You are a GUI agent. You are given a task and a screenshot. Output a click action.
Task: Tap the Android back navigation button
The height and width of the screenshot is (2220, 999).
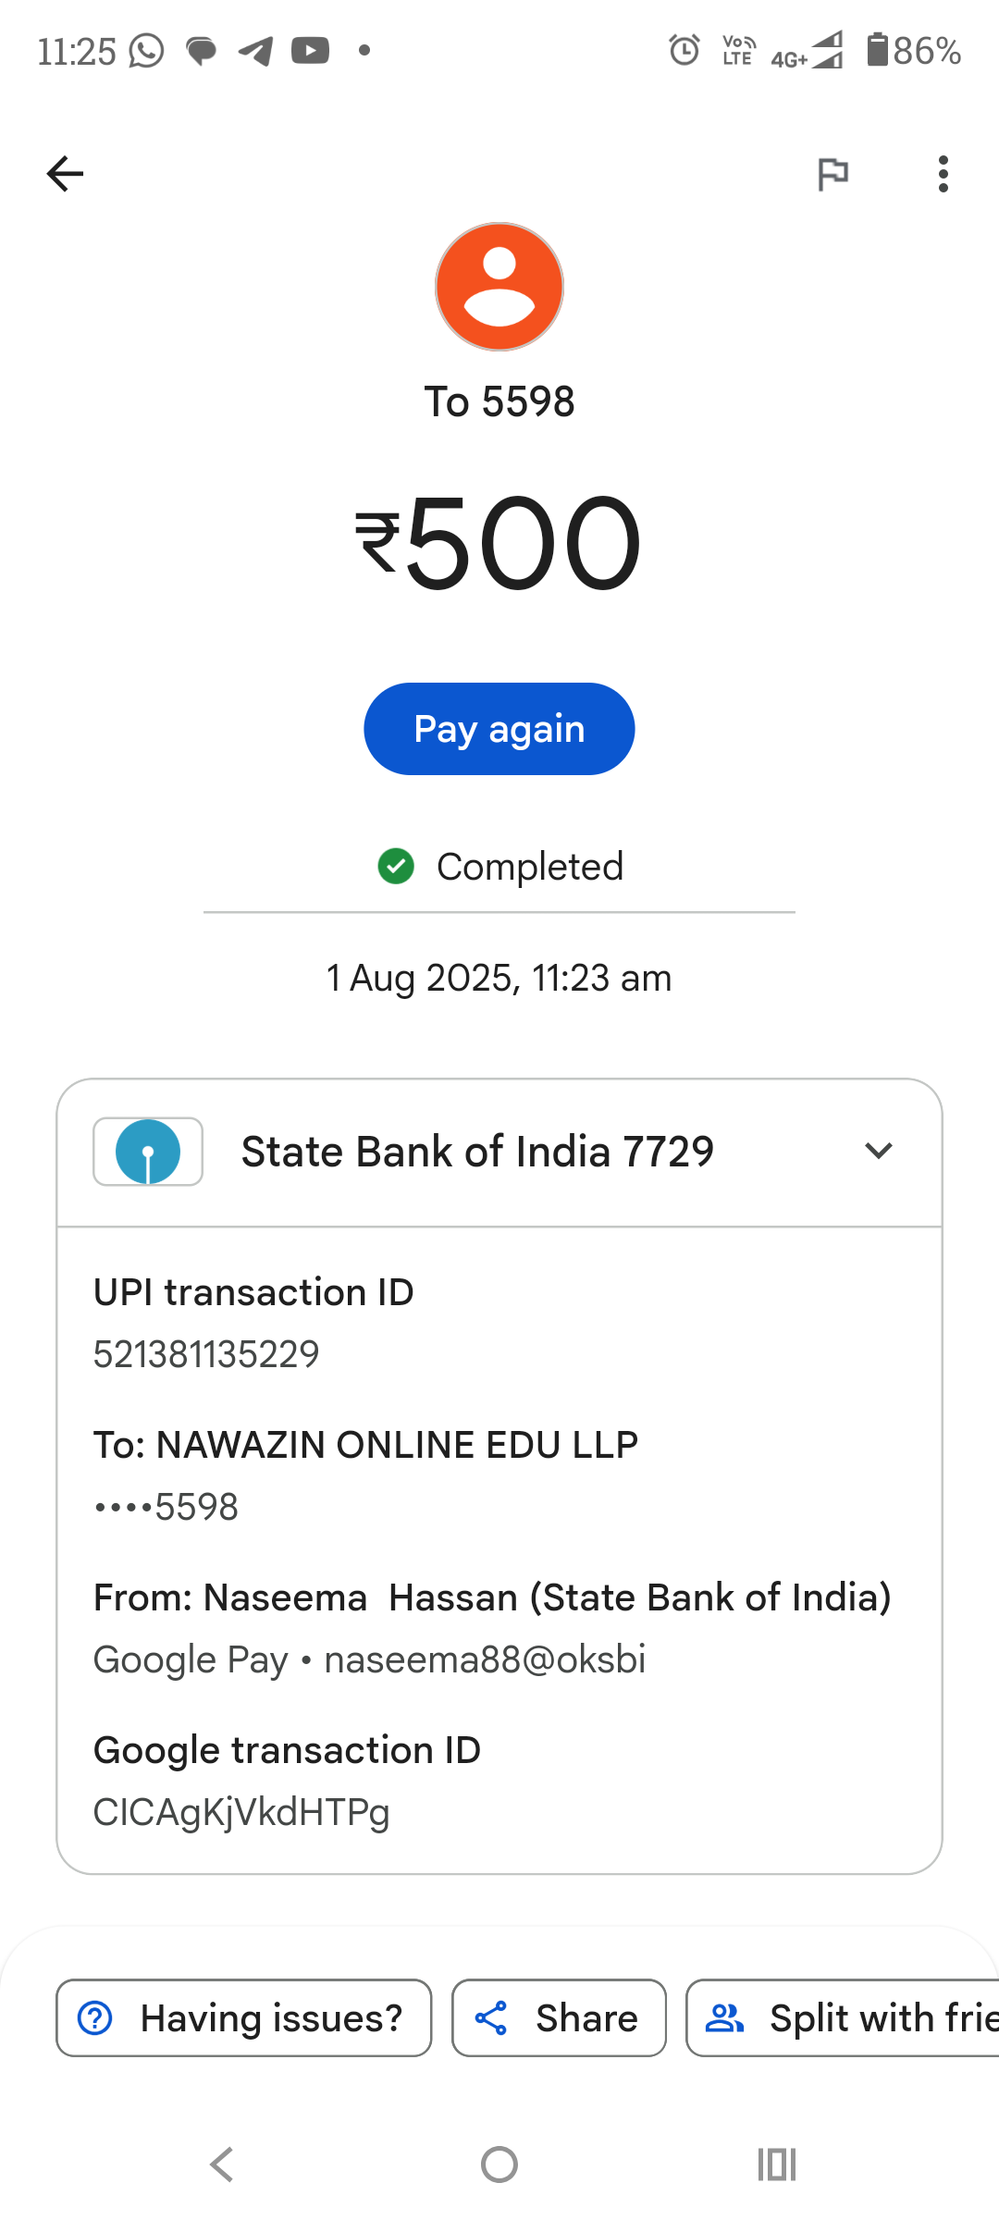[x=222, y=2164]
